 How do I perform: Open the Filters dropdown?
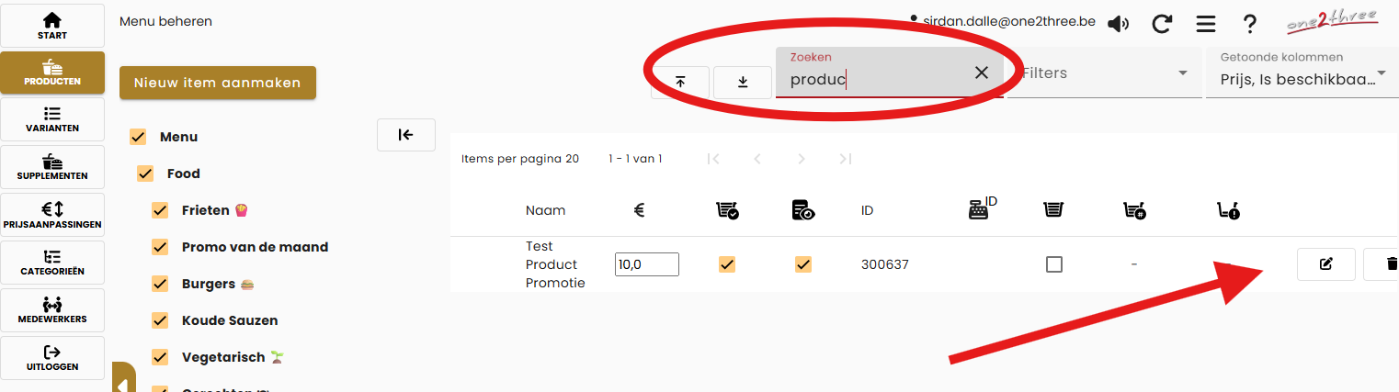point(1104,73)
